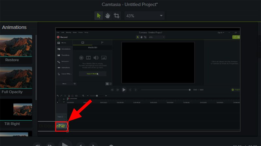Click File menu in the recorded clip

click(x=58, y=32)
